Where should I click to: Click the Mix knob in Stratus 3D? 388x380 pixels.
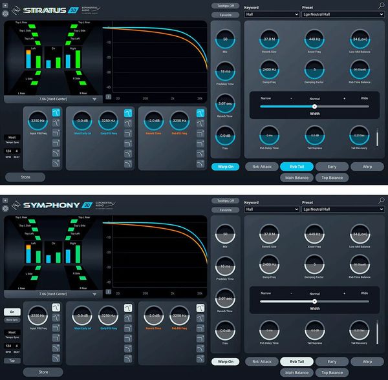click(x=225, y=39)
